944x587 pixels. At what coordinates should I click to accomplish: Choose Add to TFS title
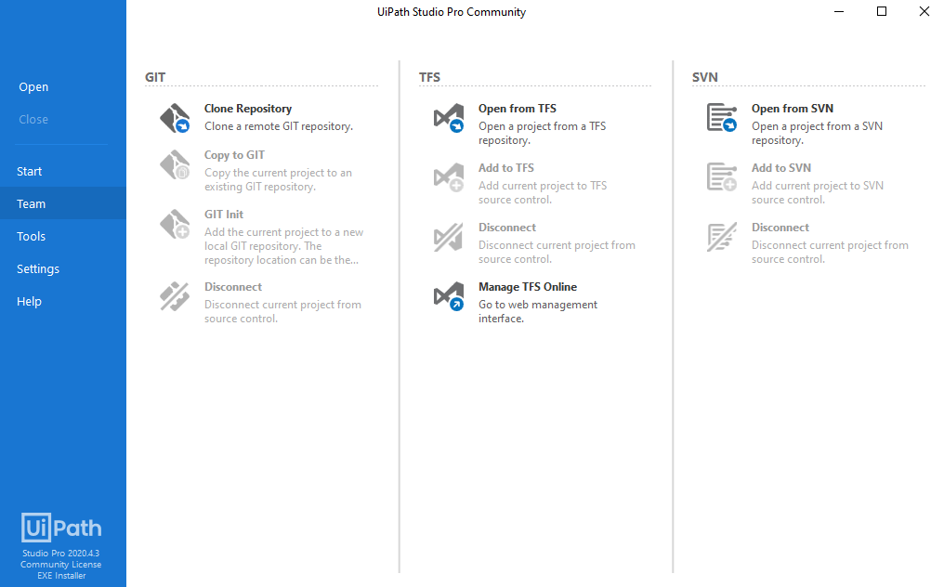tap(505, 168)
